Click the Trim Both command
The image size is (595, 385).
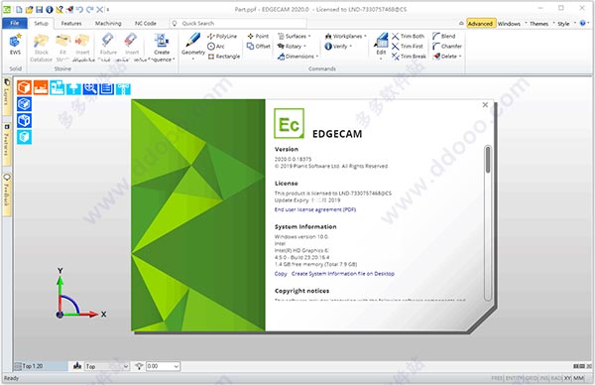click(408, 36)
